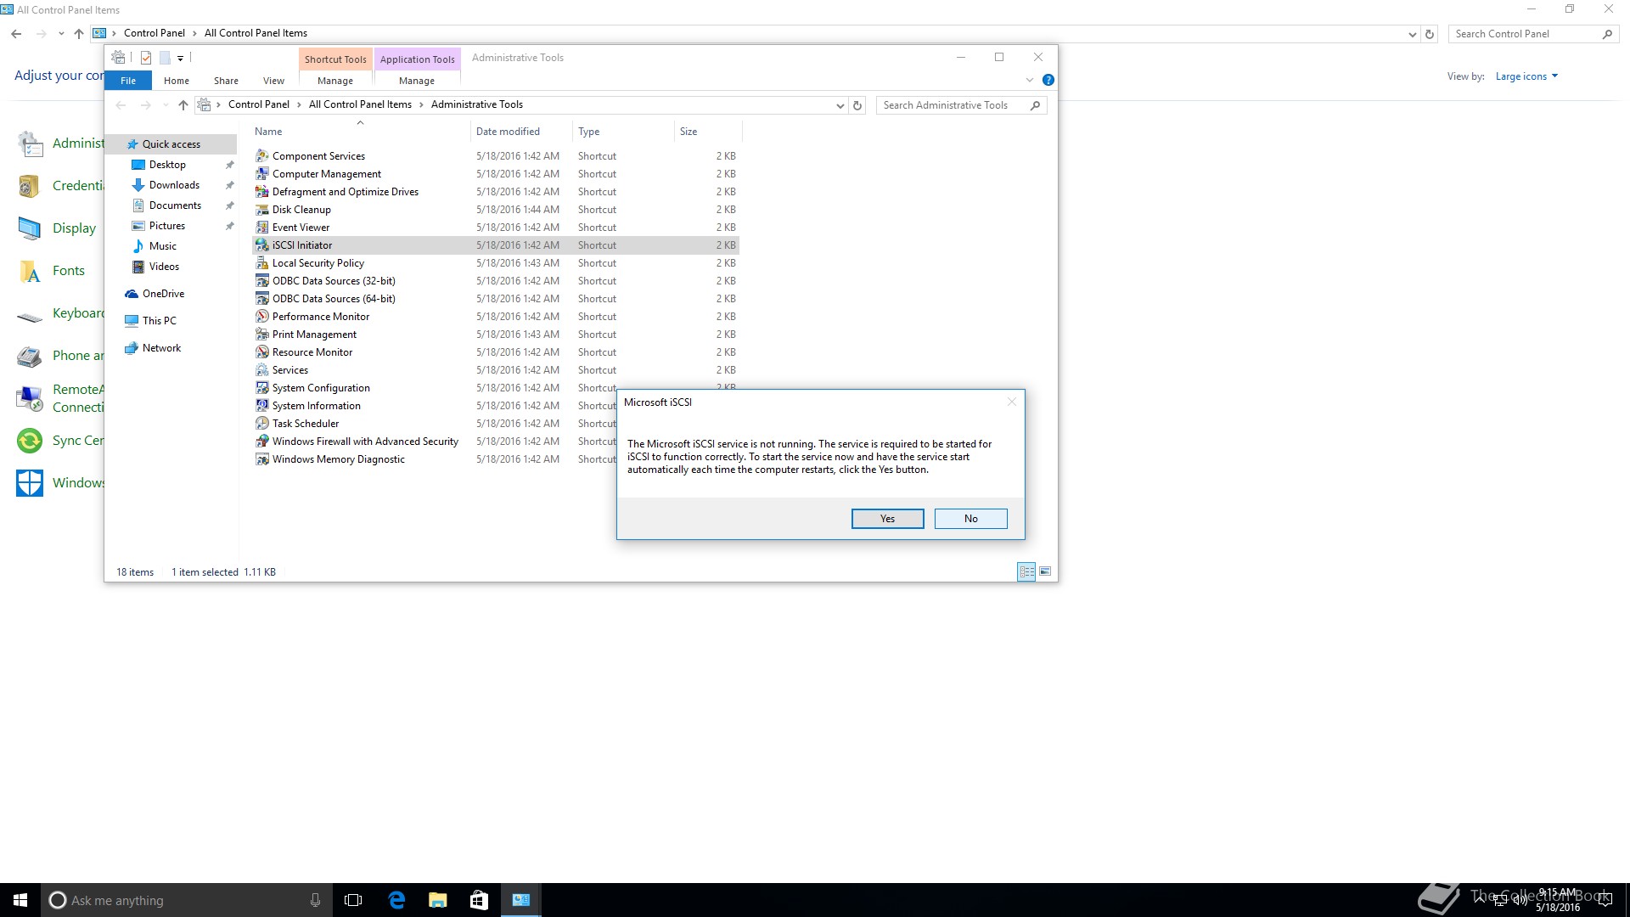
Task: Expand address bar history in Administrative Tools
Action: [x=840, y=105]
